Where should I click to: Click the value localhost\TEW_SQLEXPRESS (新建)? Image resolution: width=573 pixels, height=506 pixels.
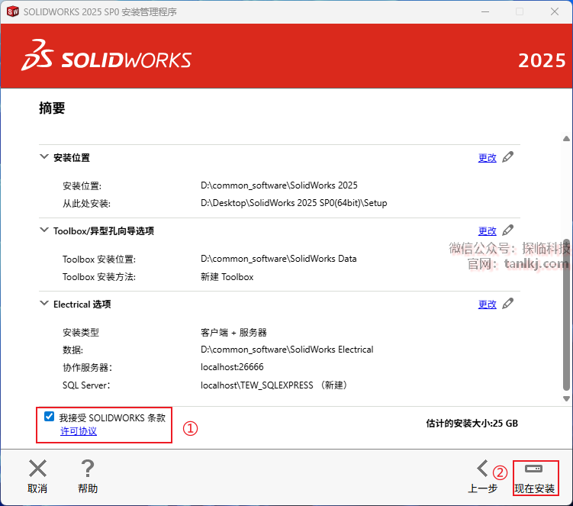274,385
